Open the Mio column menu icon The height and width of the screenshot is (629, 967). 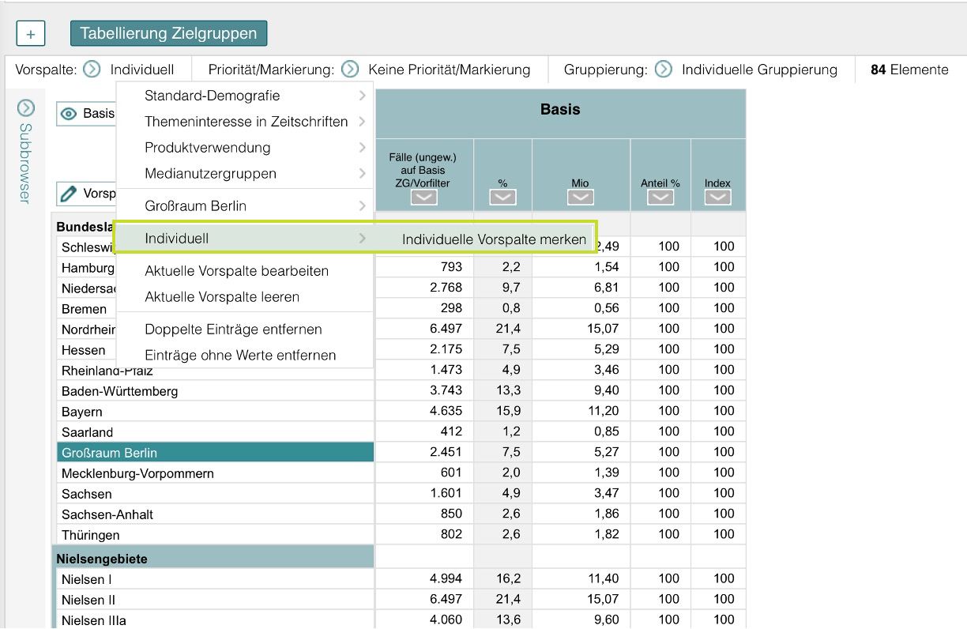click(581, 198)
